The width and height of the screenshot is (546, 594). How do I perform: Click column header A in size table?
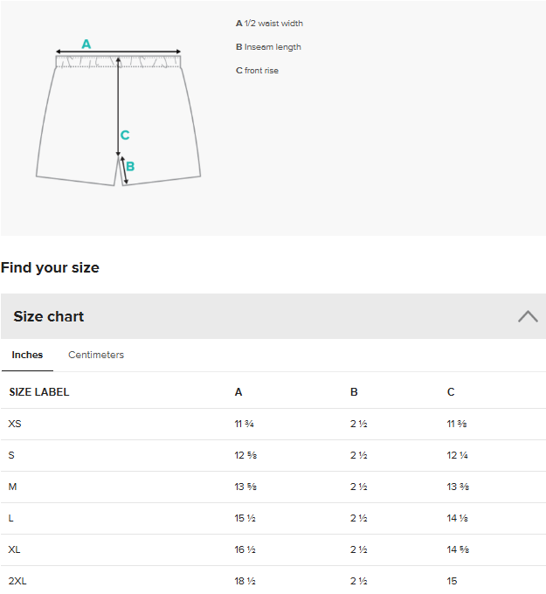238,392
